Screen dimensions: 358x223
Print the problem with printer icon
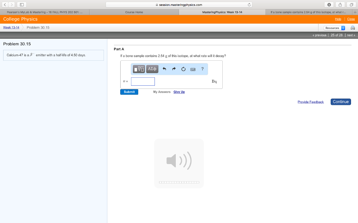click(x=353, y=28)
